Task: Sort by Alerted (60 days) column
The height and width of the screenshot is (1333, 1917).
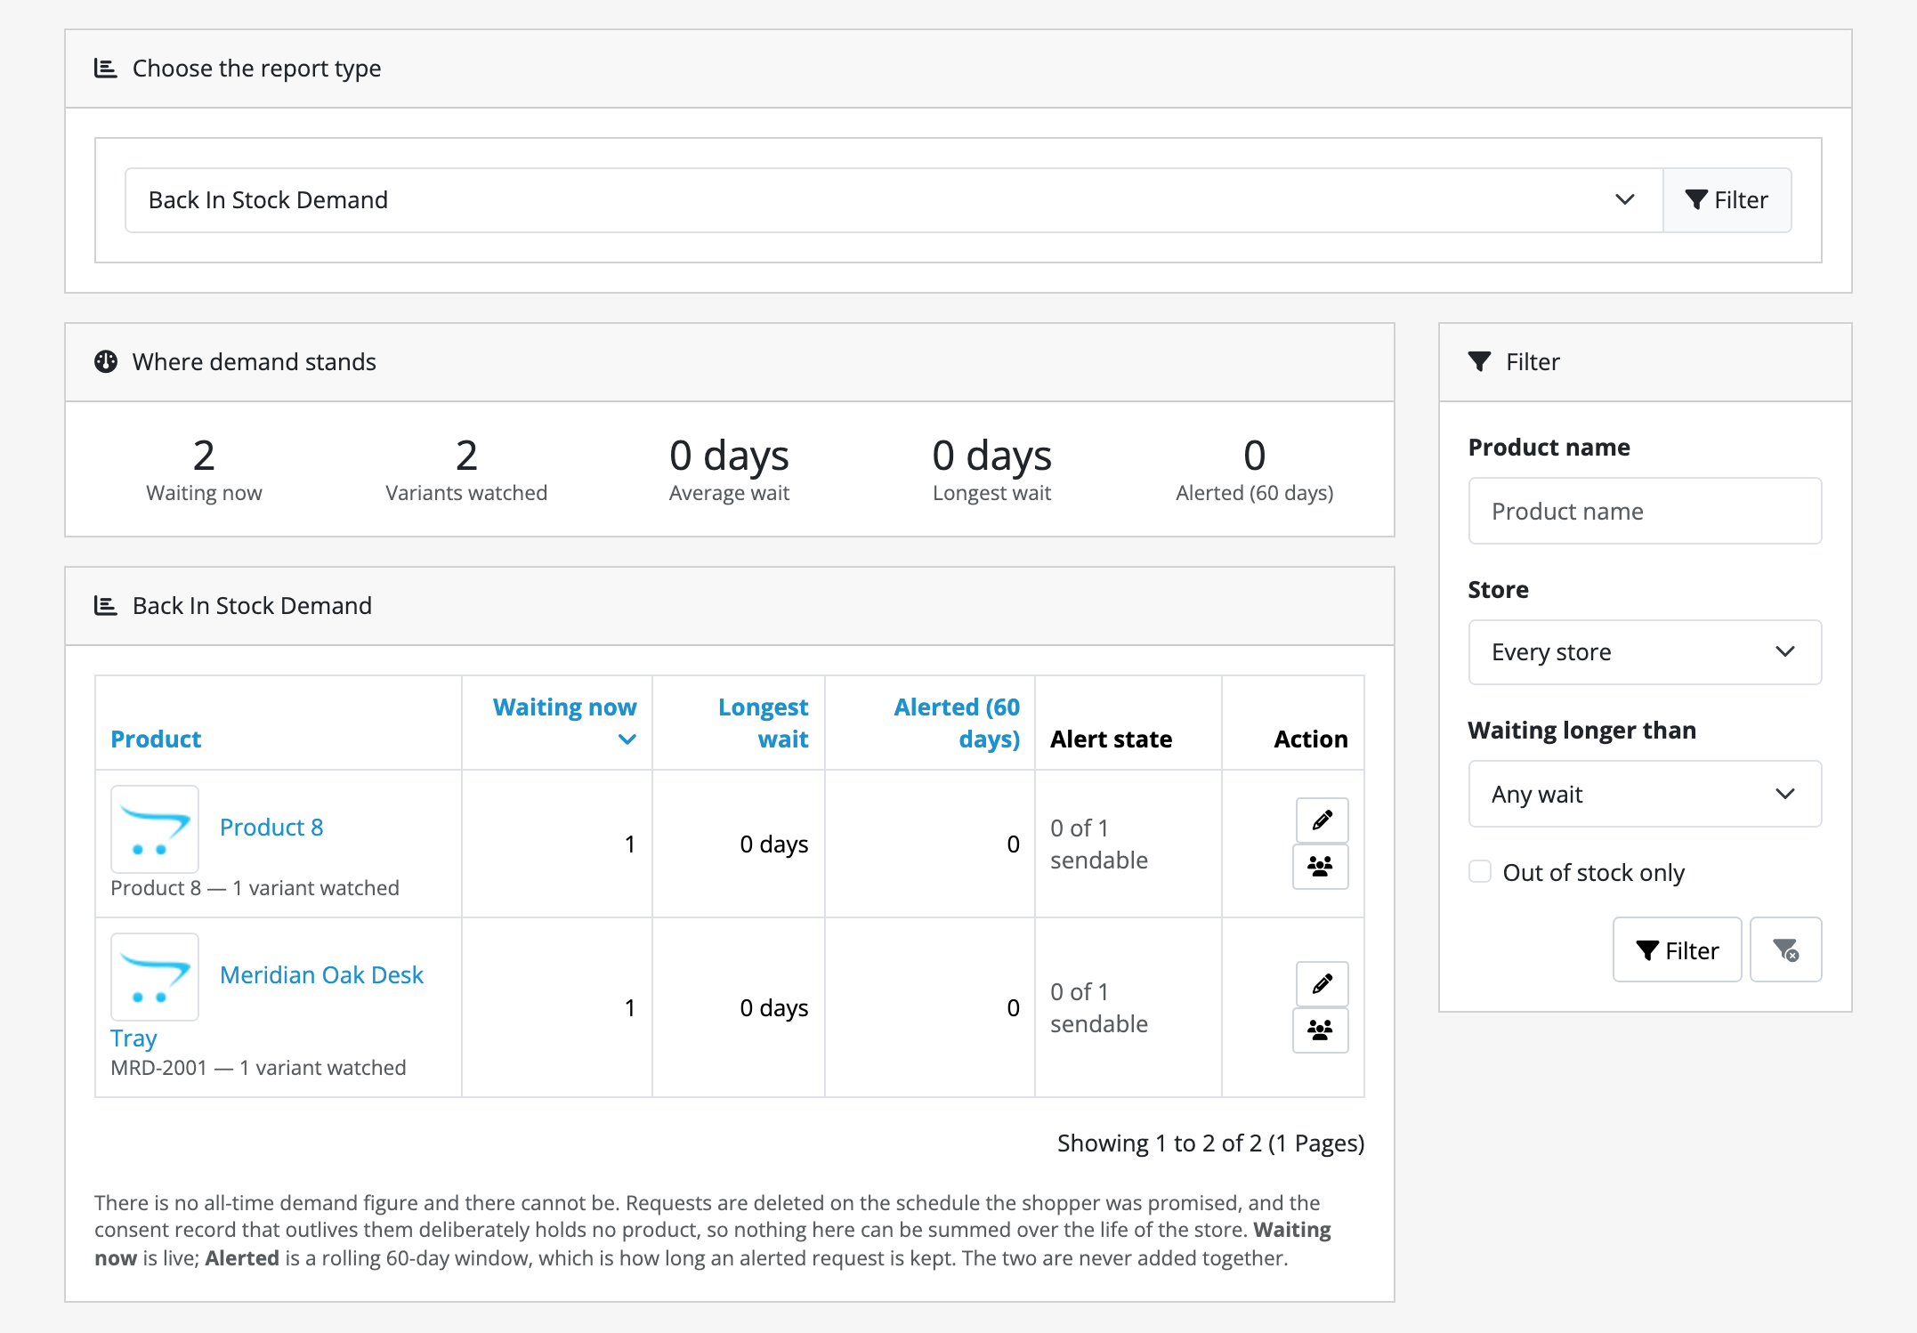Action: pyautogui.click(x=957, y=723)
